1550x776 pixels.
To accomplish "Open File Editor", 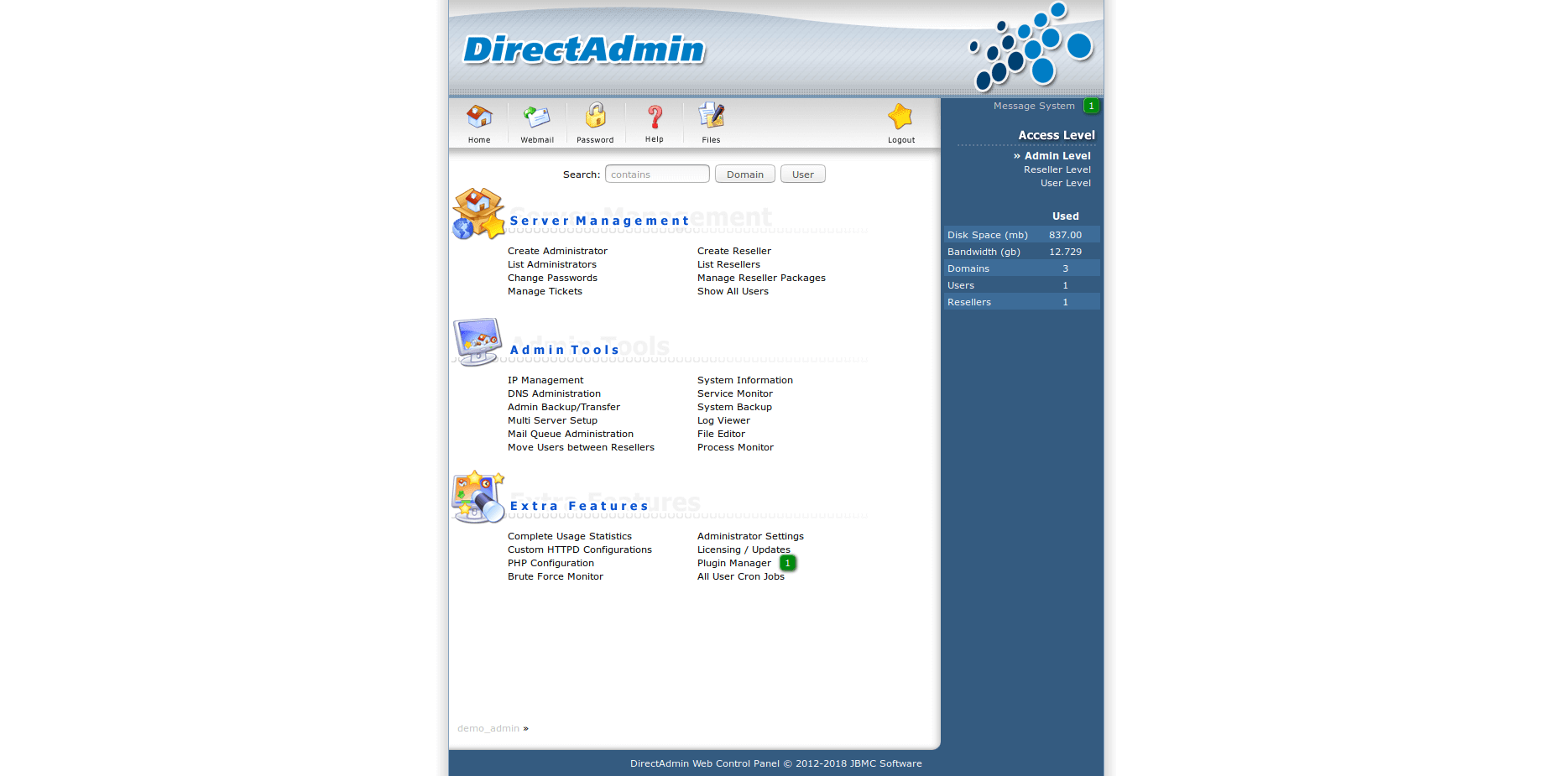I will 721,434.
